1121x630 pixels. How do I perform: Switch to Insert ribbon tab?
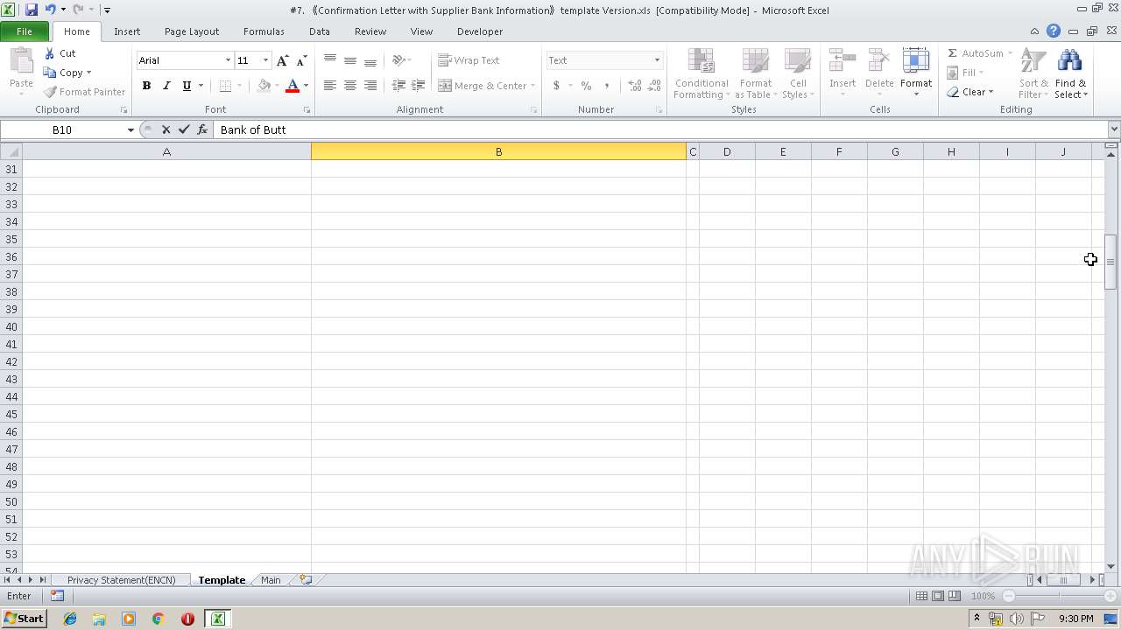tap(127, 31)
